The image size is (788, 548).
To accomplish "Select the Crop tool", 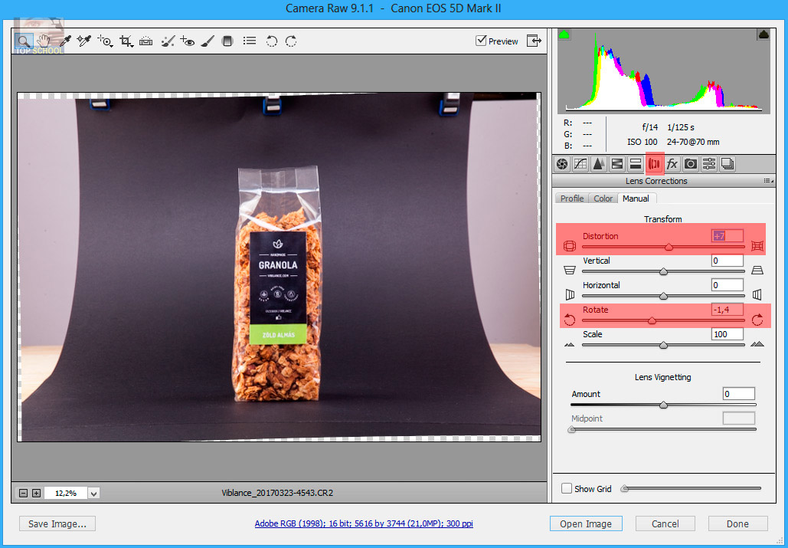I will (x=126, y=41).
